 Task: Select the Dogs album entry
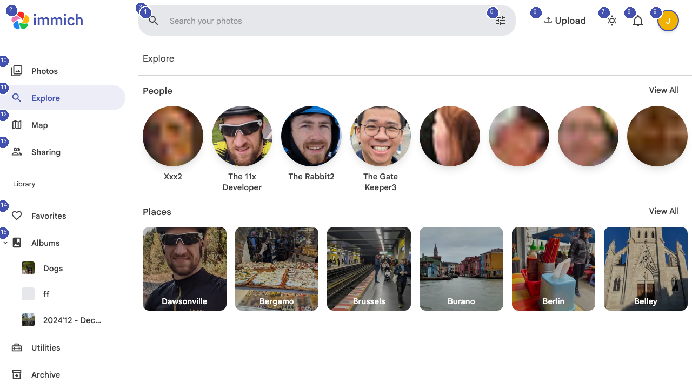(52, 268)
